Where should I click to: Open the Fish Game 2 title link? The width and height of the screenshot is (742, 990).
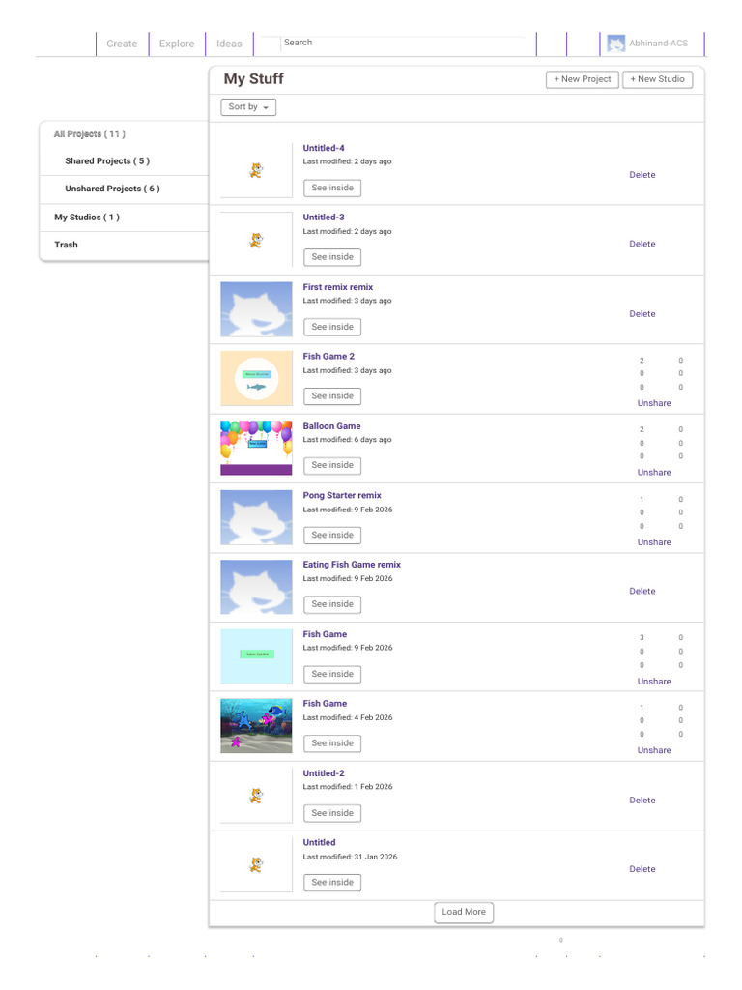(328, 357)
